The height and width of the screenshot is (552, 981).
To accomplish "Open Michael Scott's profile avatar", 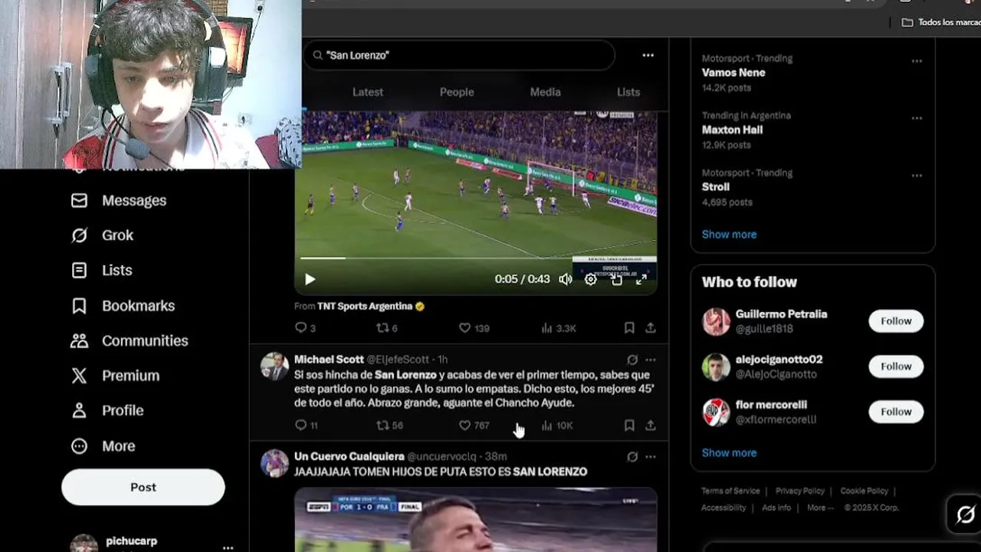I will pyautogui.click(x=274, y=366).
